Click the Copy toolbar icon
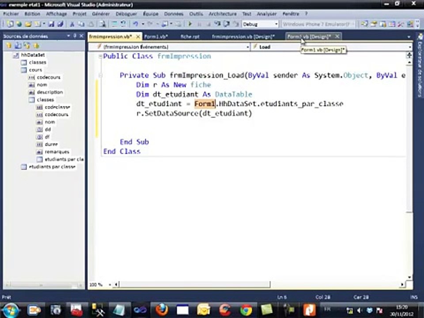Viewport: 424px width, 318px height. [x=81, y=24]
